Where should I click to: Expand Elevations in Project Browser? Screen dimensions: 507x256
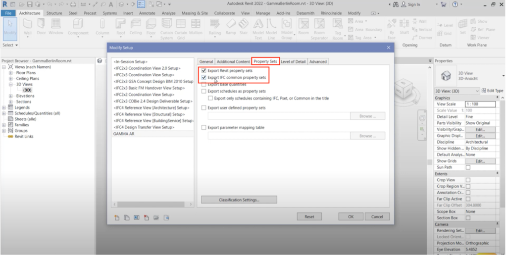[11, 96]
